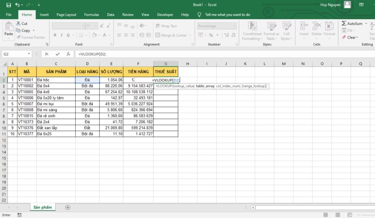Click the THUẾ SUẤT column header cell
The image size is (375, 218).
point(166,72)
